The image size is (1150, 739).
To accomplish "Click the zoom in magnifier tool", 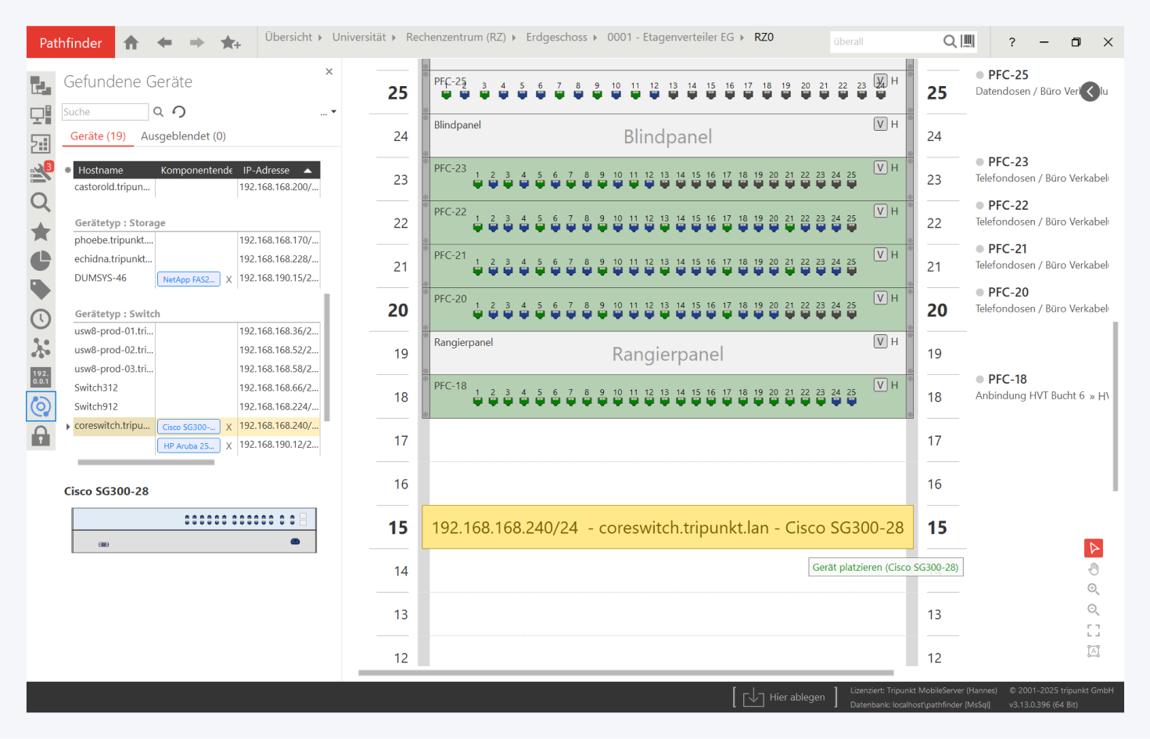I will [1093, 589].
